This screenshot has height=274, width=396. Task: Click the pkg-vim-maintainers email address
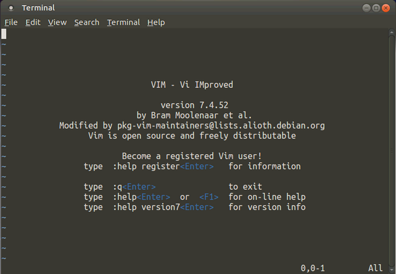point(221,126)
